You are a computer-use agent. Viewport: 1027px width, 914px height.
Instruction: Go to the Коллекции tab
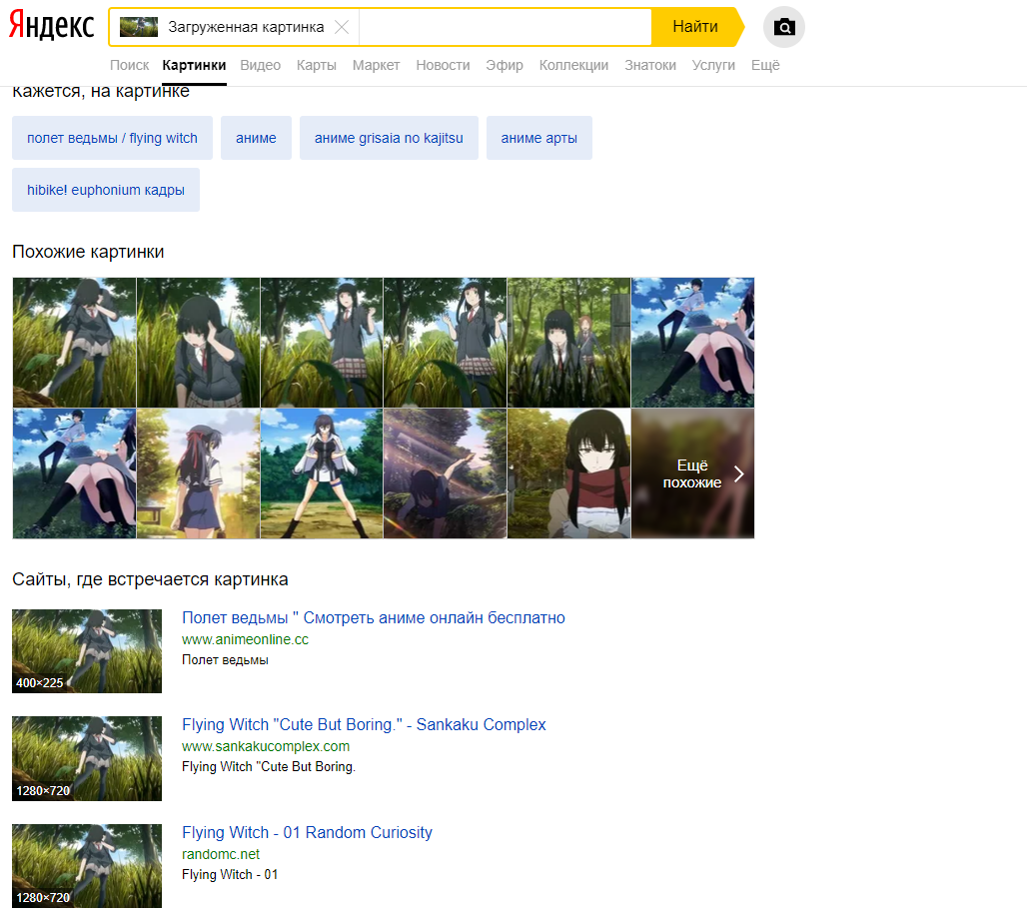pyautogui.click(x=573, y=66)
